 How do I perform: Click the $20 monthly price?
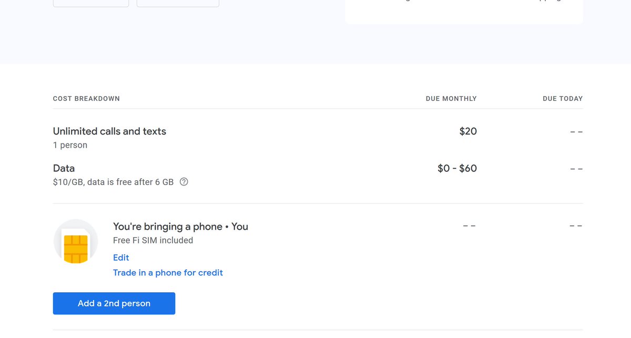(x=468, y=131)
